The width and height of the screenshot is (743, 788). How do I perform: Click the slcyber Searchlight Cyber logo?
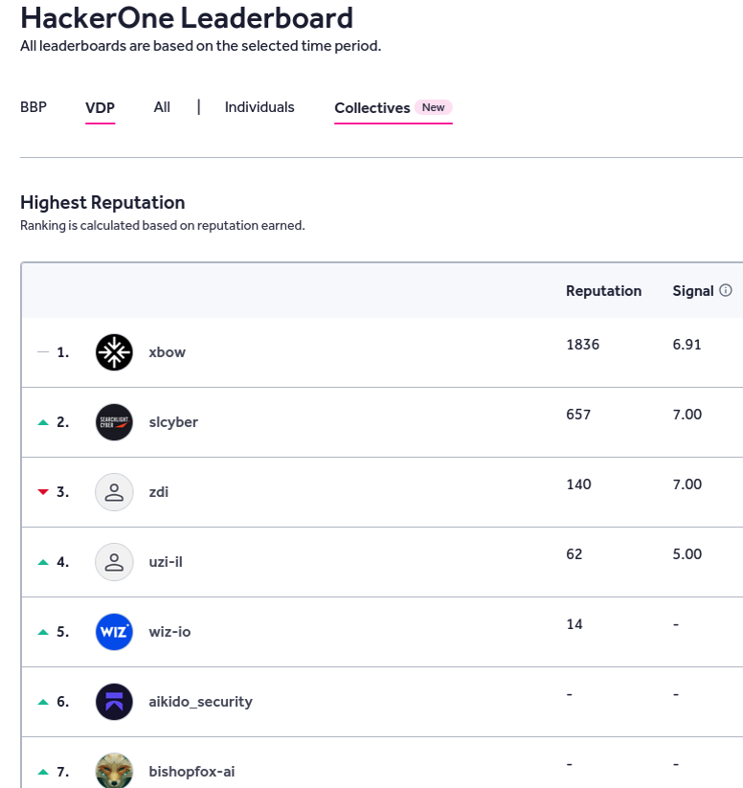click(114, 422)
